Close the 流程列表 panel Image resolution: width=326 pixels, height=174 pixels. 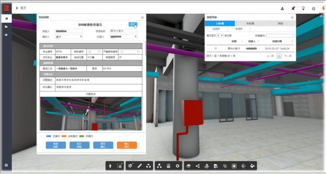pos(292,18)
